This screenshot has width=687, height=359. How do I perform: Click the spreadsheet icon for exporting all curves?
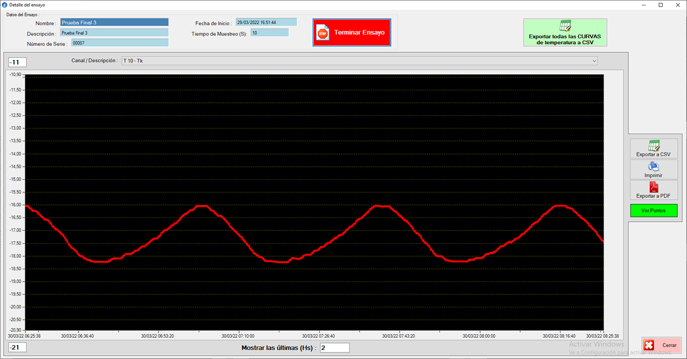pos(565,26)
